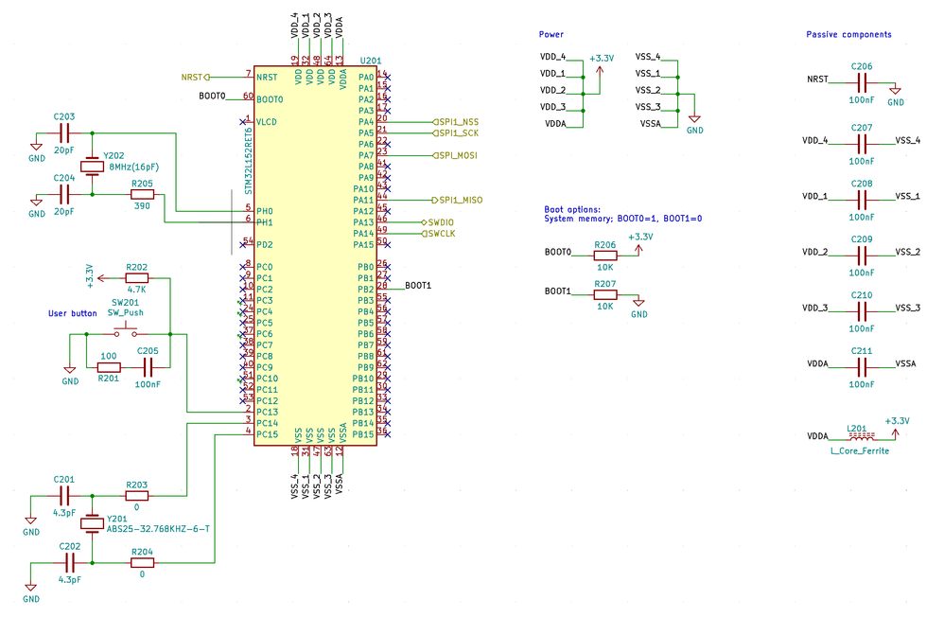Click the 'ABS25-32.768KHZ-6-T' crystal value
The height and width of the screenshot is (617, 944).
[158, 529]
